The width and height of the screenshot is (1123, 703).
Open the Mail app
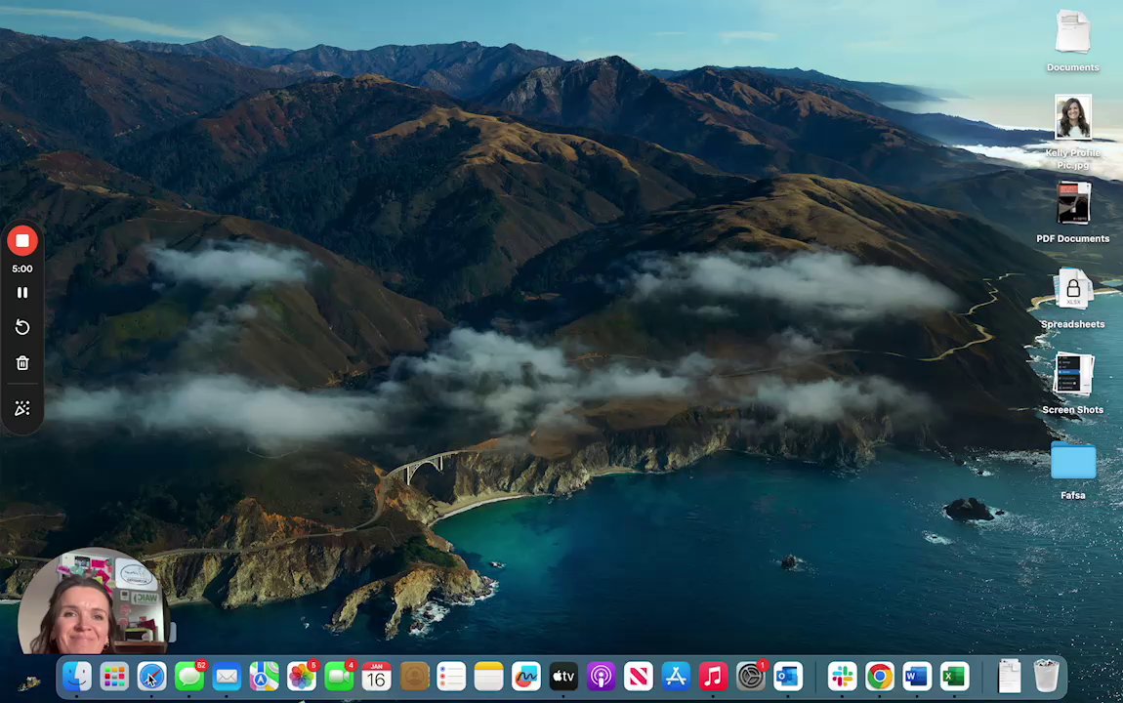coord(227,676)
